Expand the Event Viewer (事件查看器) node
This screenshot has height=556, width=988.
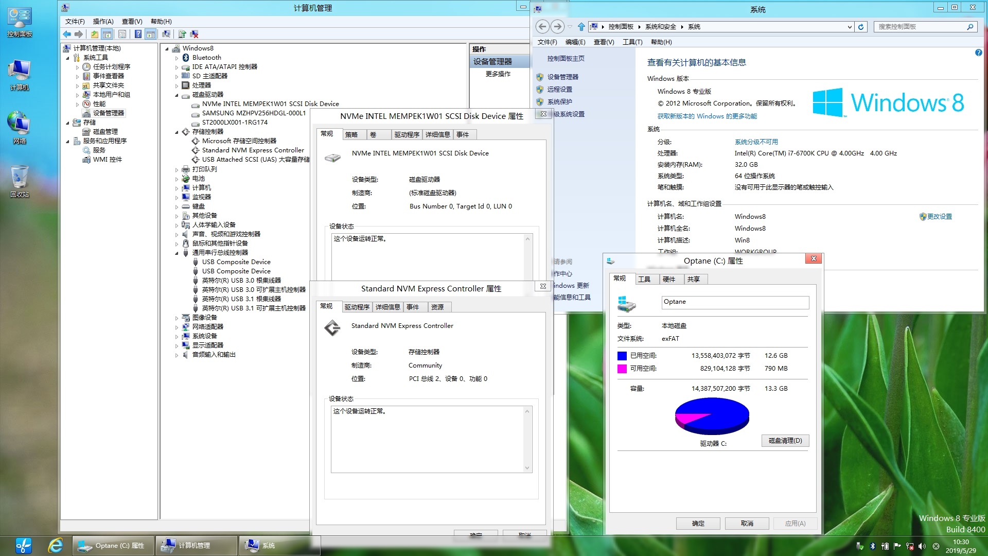77,77
